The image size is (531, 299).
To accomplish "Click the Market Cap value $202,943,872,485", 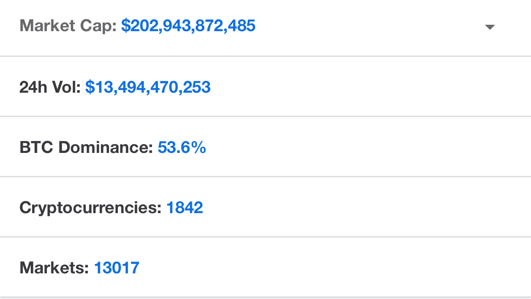I will point(189,26).
